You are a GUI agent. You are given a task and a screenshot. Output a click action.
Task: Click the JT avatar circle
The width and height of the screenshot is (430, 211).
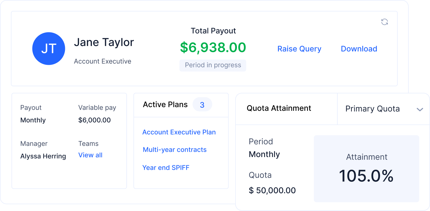[x=49, y=48]
